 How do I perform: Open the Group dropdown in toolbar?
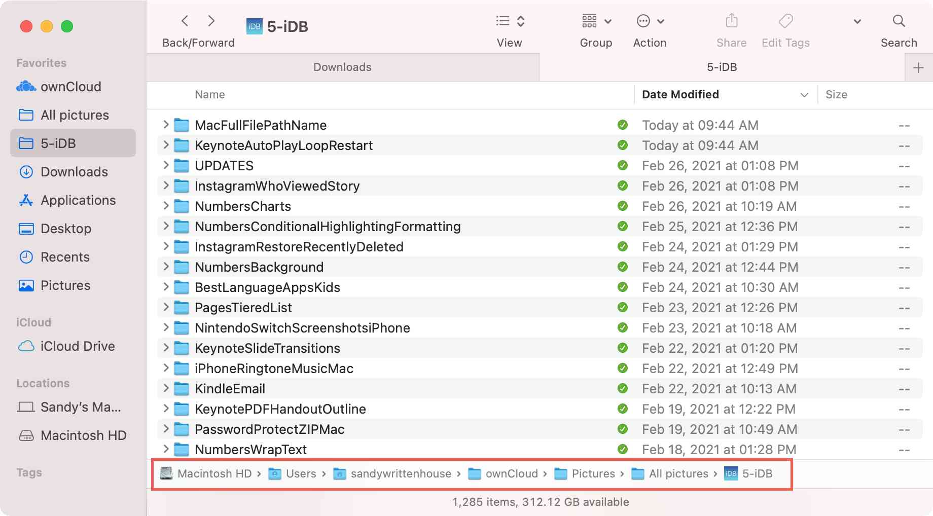click(x=596, y=21)
